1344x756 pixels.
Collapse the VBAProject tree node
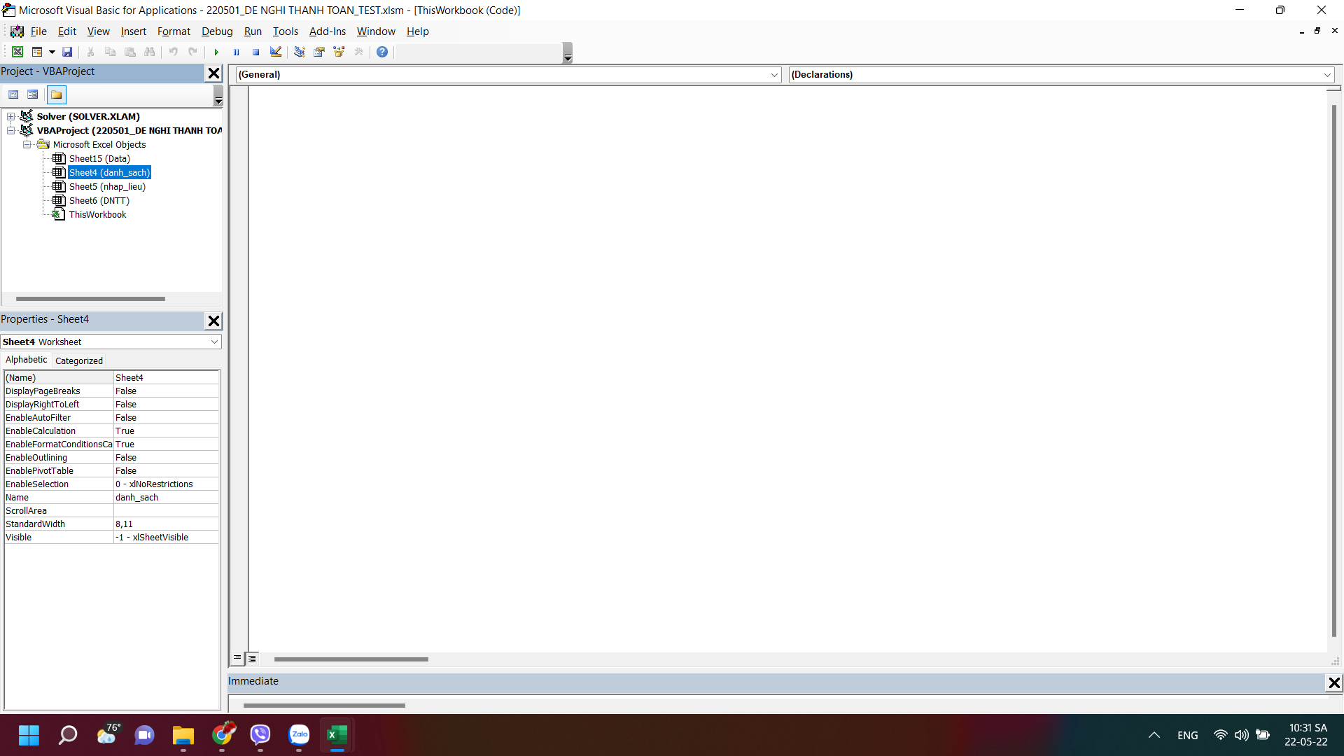(11, 131)
